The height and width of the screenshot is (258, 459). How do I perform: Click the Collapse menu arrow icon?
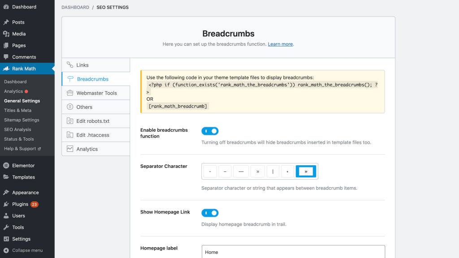pyautogui.click(x=6, y=250)
